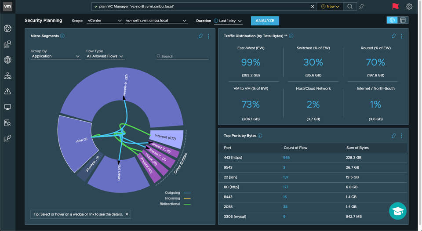The image size is (422, 231).
Task: Open the alerts triangle sidebar icon
Action: pos(7,91)
